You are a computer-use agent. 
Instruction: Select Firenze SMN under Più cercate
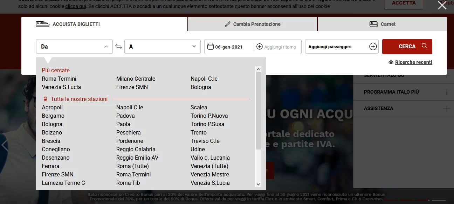coord(132,87)
